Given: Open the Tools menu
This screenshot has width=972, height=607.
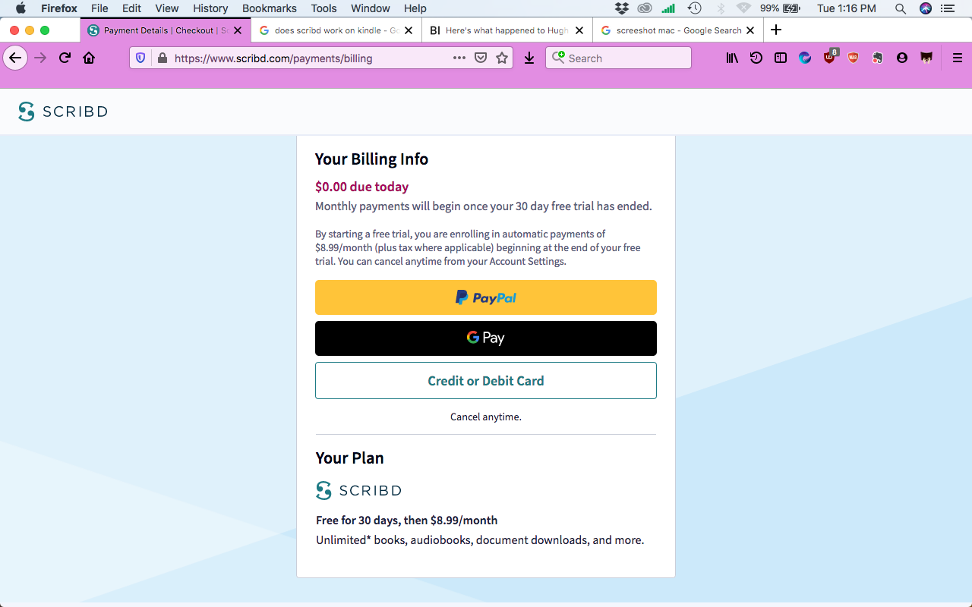Looking at the screenshot, I should point(323,8).
